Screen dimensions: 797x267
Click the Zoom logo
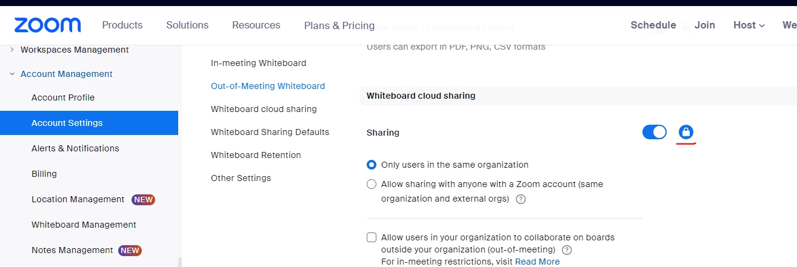(x=47, y=25)
